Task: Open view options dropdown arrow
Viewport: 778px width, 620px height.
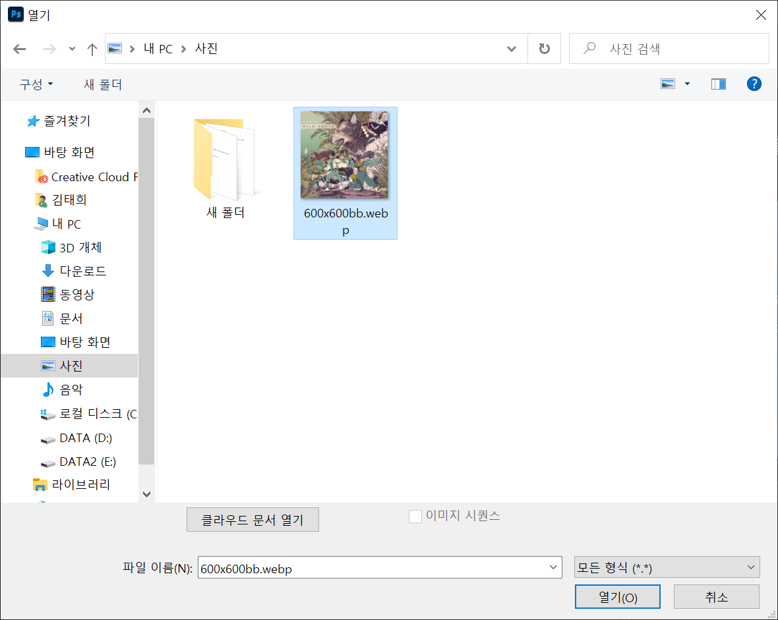Action: pos(687,84)
